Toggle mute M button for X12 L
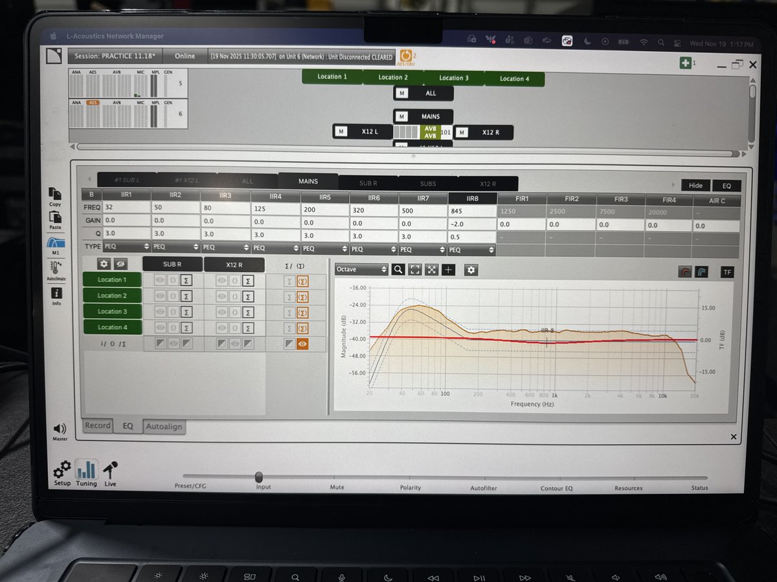 tap(341, 132)
